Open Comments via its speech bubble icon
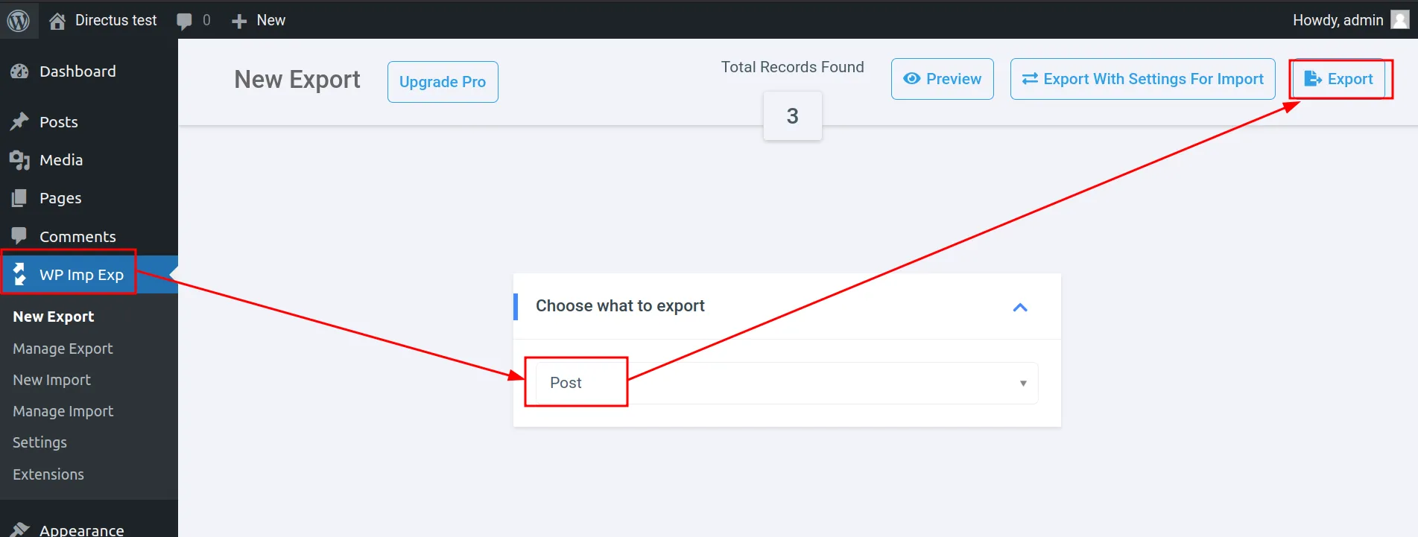This screenshot has width=1418, height=537. (20, 236)
